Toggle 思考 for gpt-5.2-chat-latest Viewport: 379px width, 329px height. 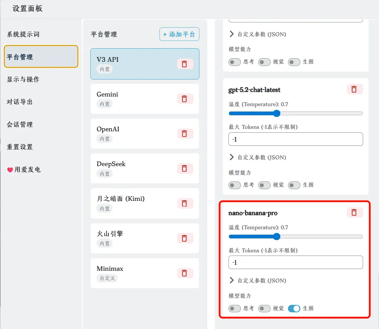(x=234, y=185)
